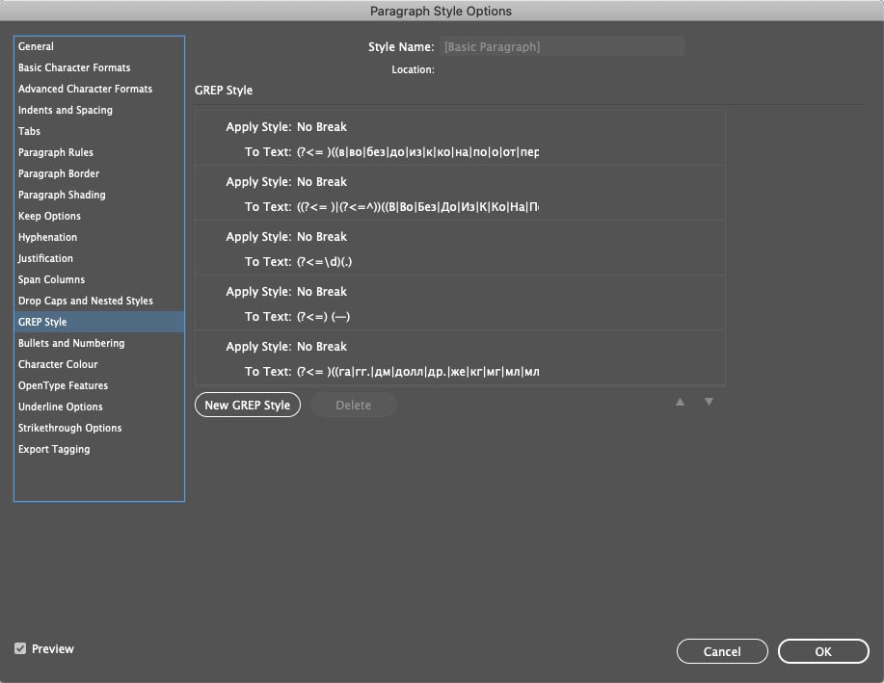Select Basic Character Formats in sidebar

[x=74, y=67]
